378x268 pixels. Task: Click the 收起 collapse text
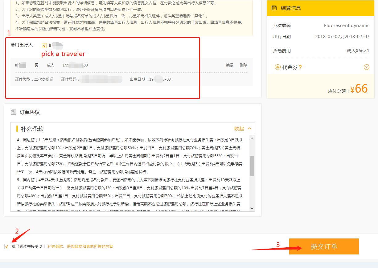tap(239, 129)
